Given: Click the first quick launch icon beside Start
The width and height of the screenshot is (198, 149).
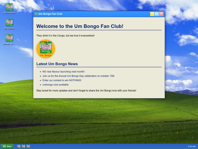Looking at the screenshot, I should [x=19, y=146].
